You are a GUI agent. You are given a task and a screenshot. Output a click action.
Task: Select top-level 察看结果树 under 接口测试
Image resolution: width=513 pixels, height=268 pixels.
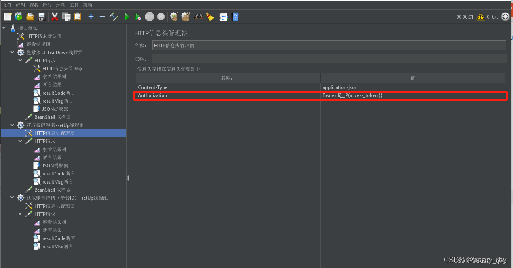click(x=38, y=44)
